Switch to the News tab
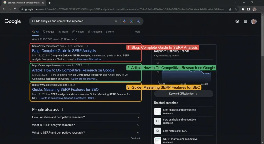This screenshot has height=144, width=264. (x=63, y=32)
